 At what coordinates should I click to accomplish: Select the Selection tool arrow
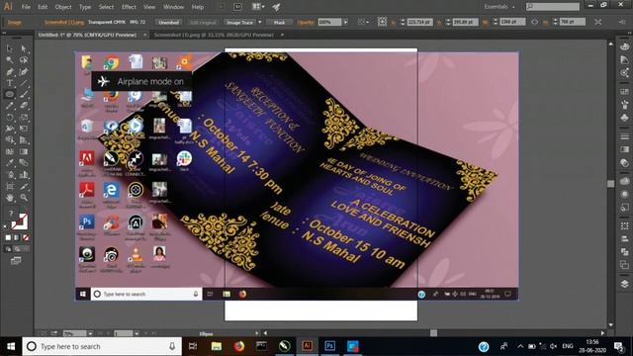[x=10, y=48]
